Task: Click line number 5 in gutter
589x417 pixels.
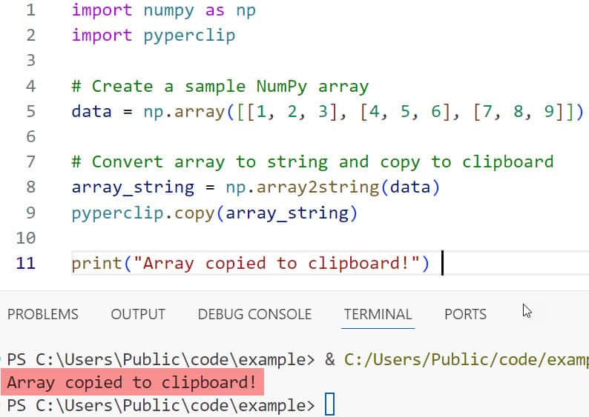Action: 31,111
